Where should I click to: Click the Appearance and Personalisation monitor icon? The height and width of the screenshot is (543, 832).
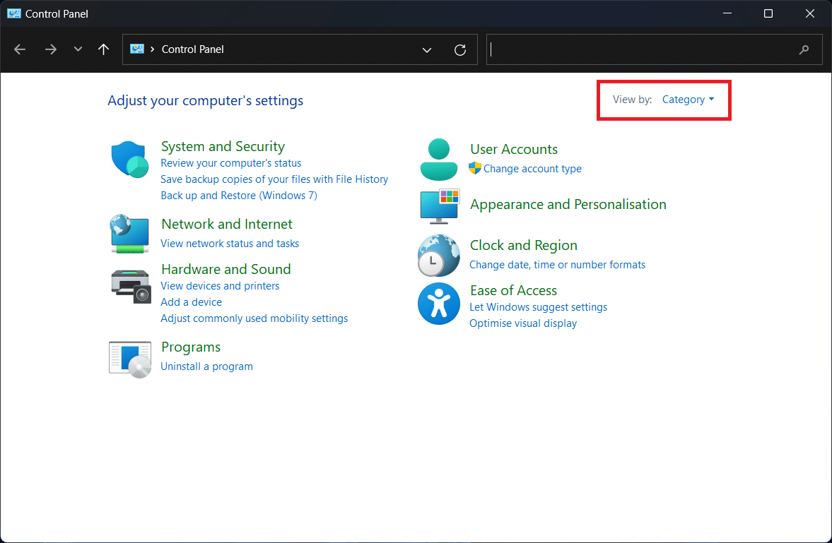coord(439,205)
